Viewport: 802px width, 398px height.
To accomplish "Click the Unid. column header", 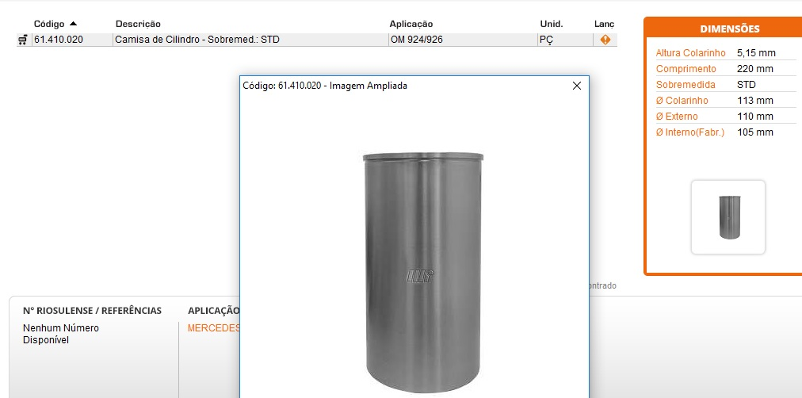I will click(551, 24).
